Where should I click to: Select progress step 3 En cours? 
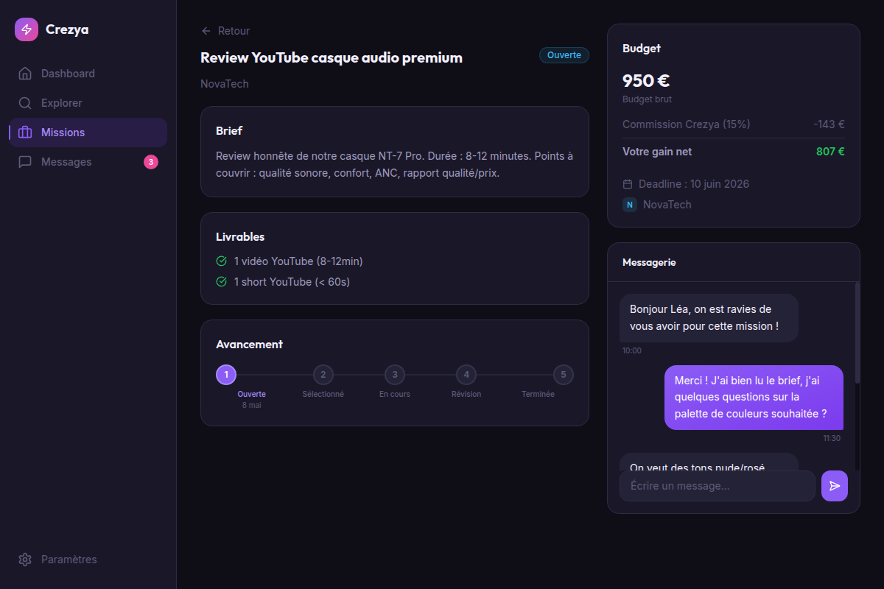pos(395,375)
